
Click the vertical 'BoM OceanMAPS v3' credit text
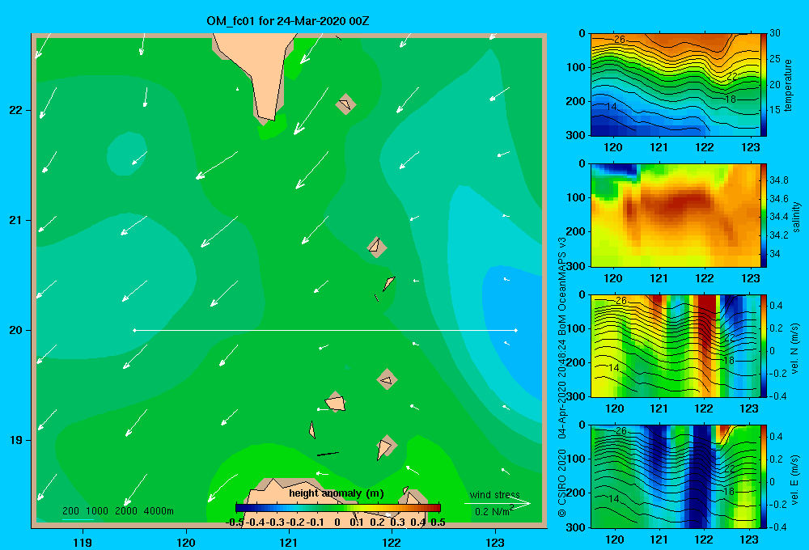coord(562,287)
